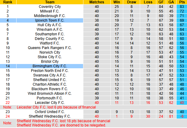The height and width of the screenshot is (128, 187).
Task: Click the Draw column header
Action: pos(132,2)
